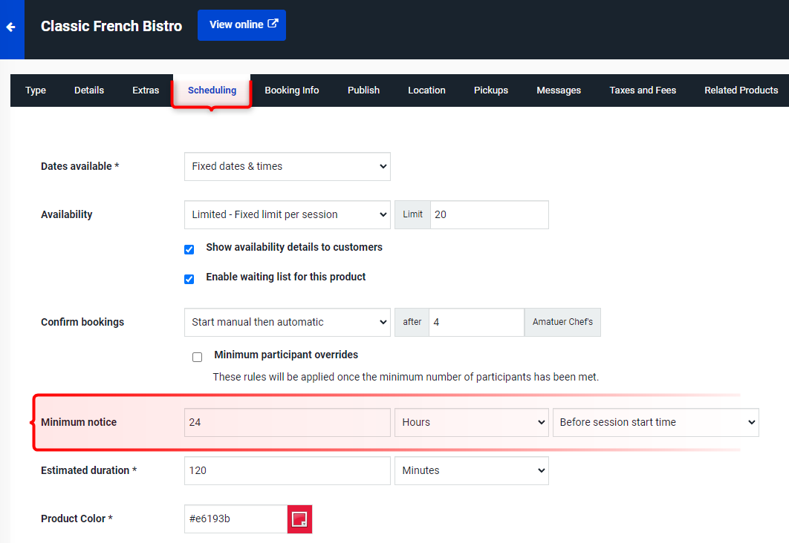789x543 pixels.
Task: Open the Before session start time dropdown
Action: 656,422
